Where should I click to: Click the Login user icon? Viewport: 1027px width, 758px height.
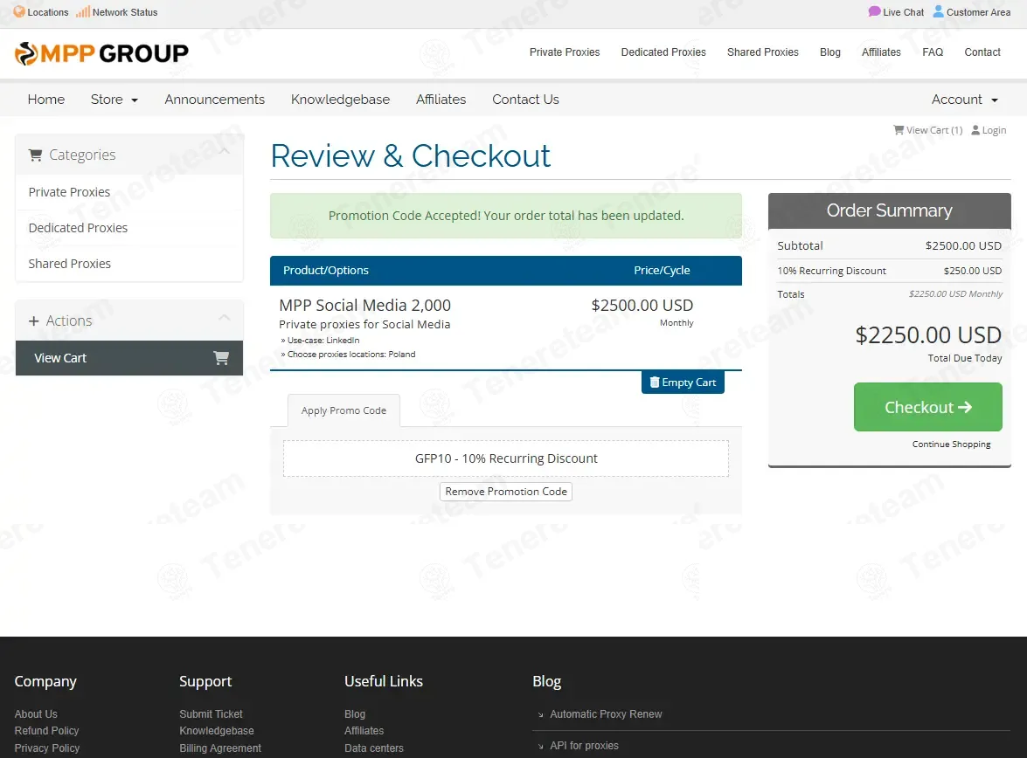point(975,130)
